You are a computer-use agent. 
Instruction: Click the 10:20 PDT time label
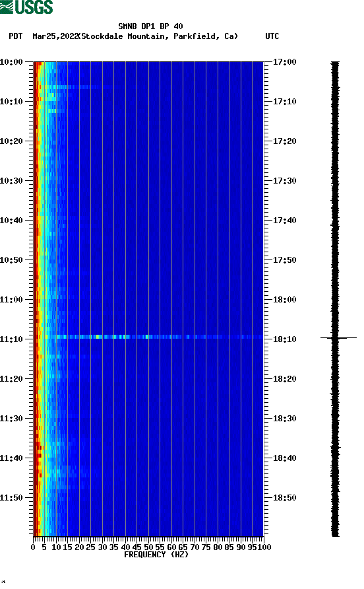[x=11, y=141]
